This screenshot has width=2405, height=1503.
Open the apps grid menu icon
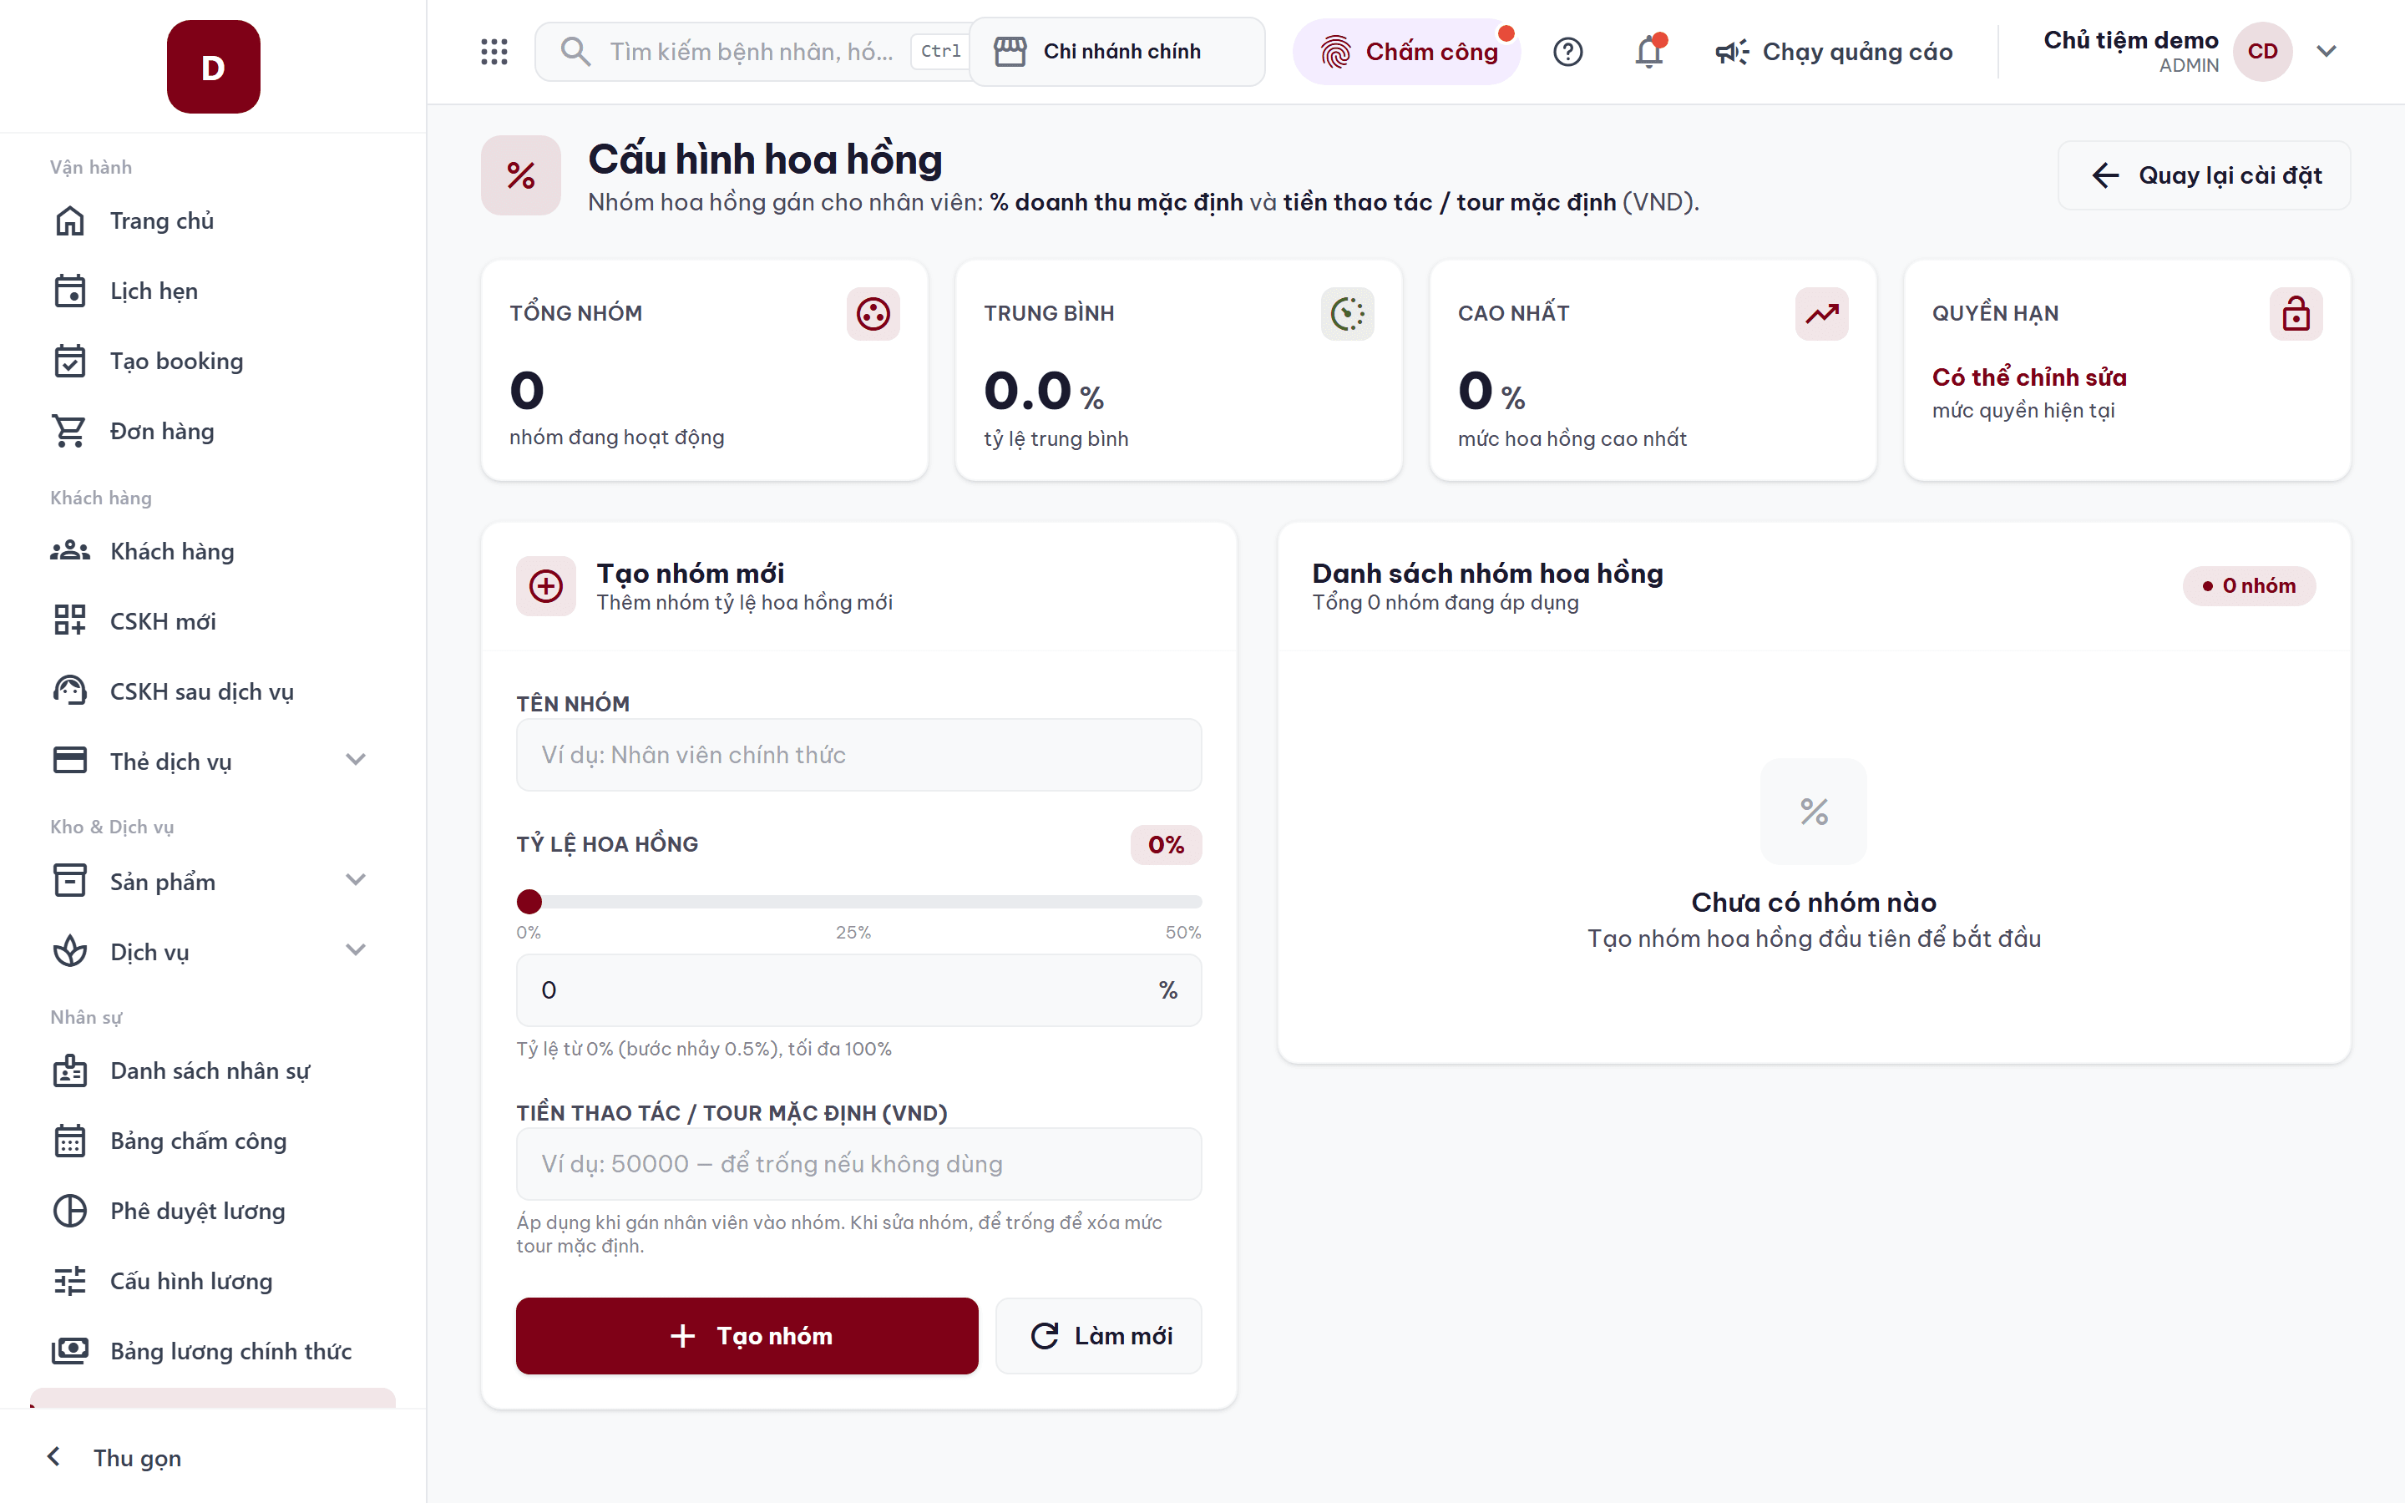tap(494, 52)
